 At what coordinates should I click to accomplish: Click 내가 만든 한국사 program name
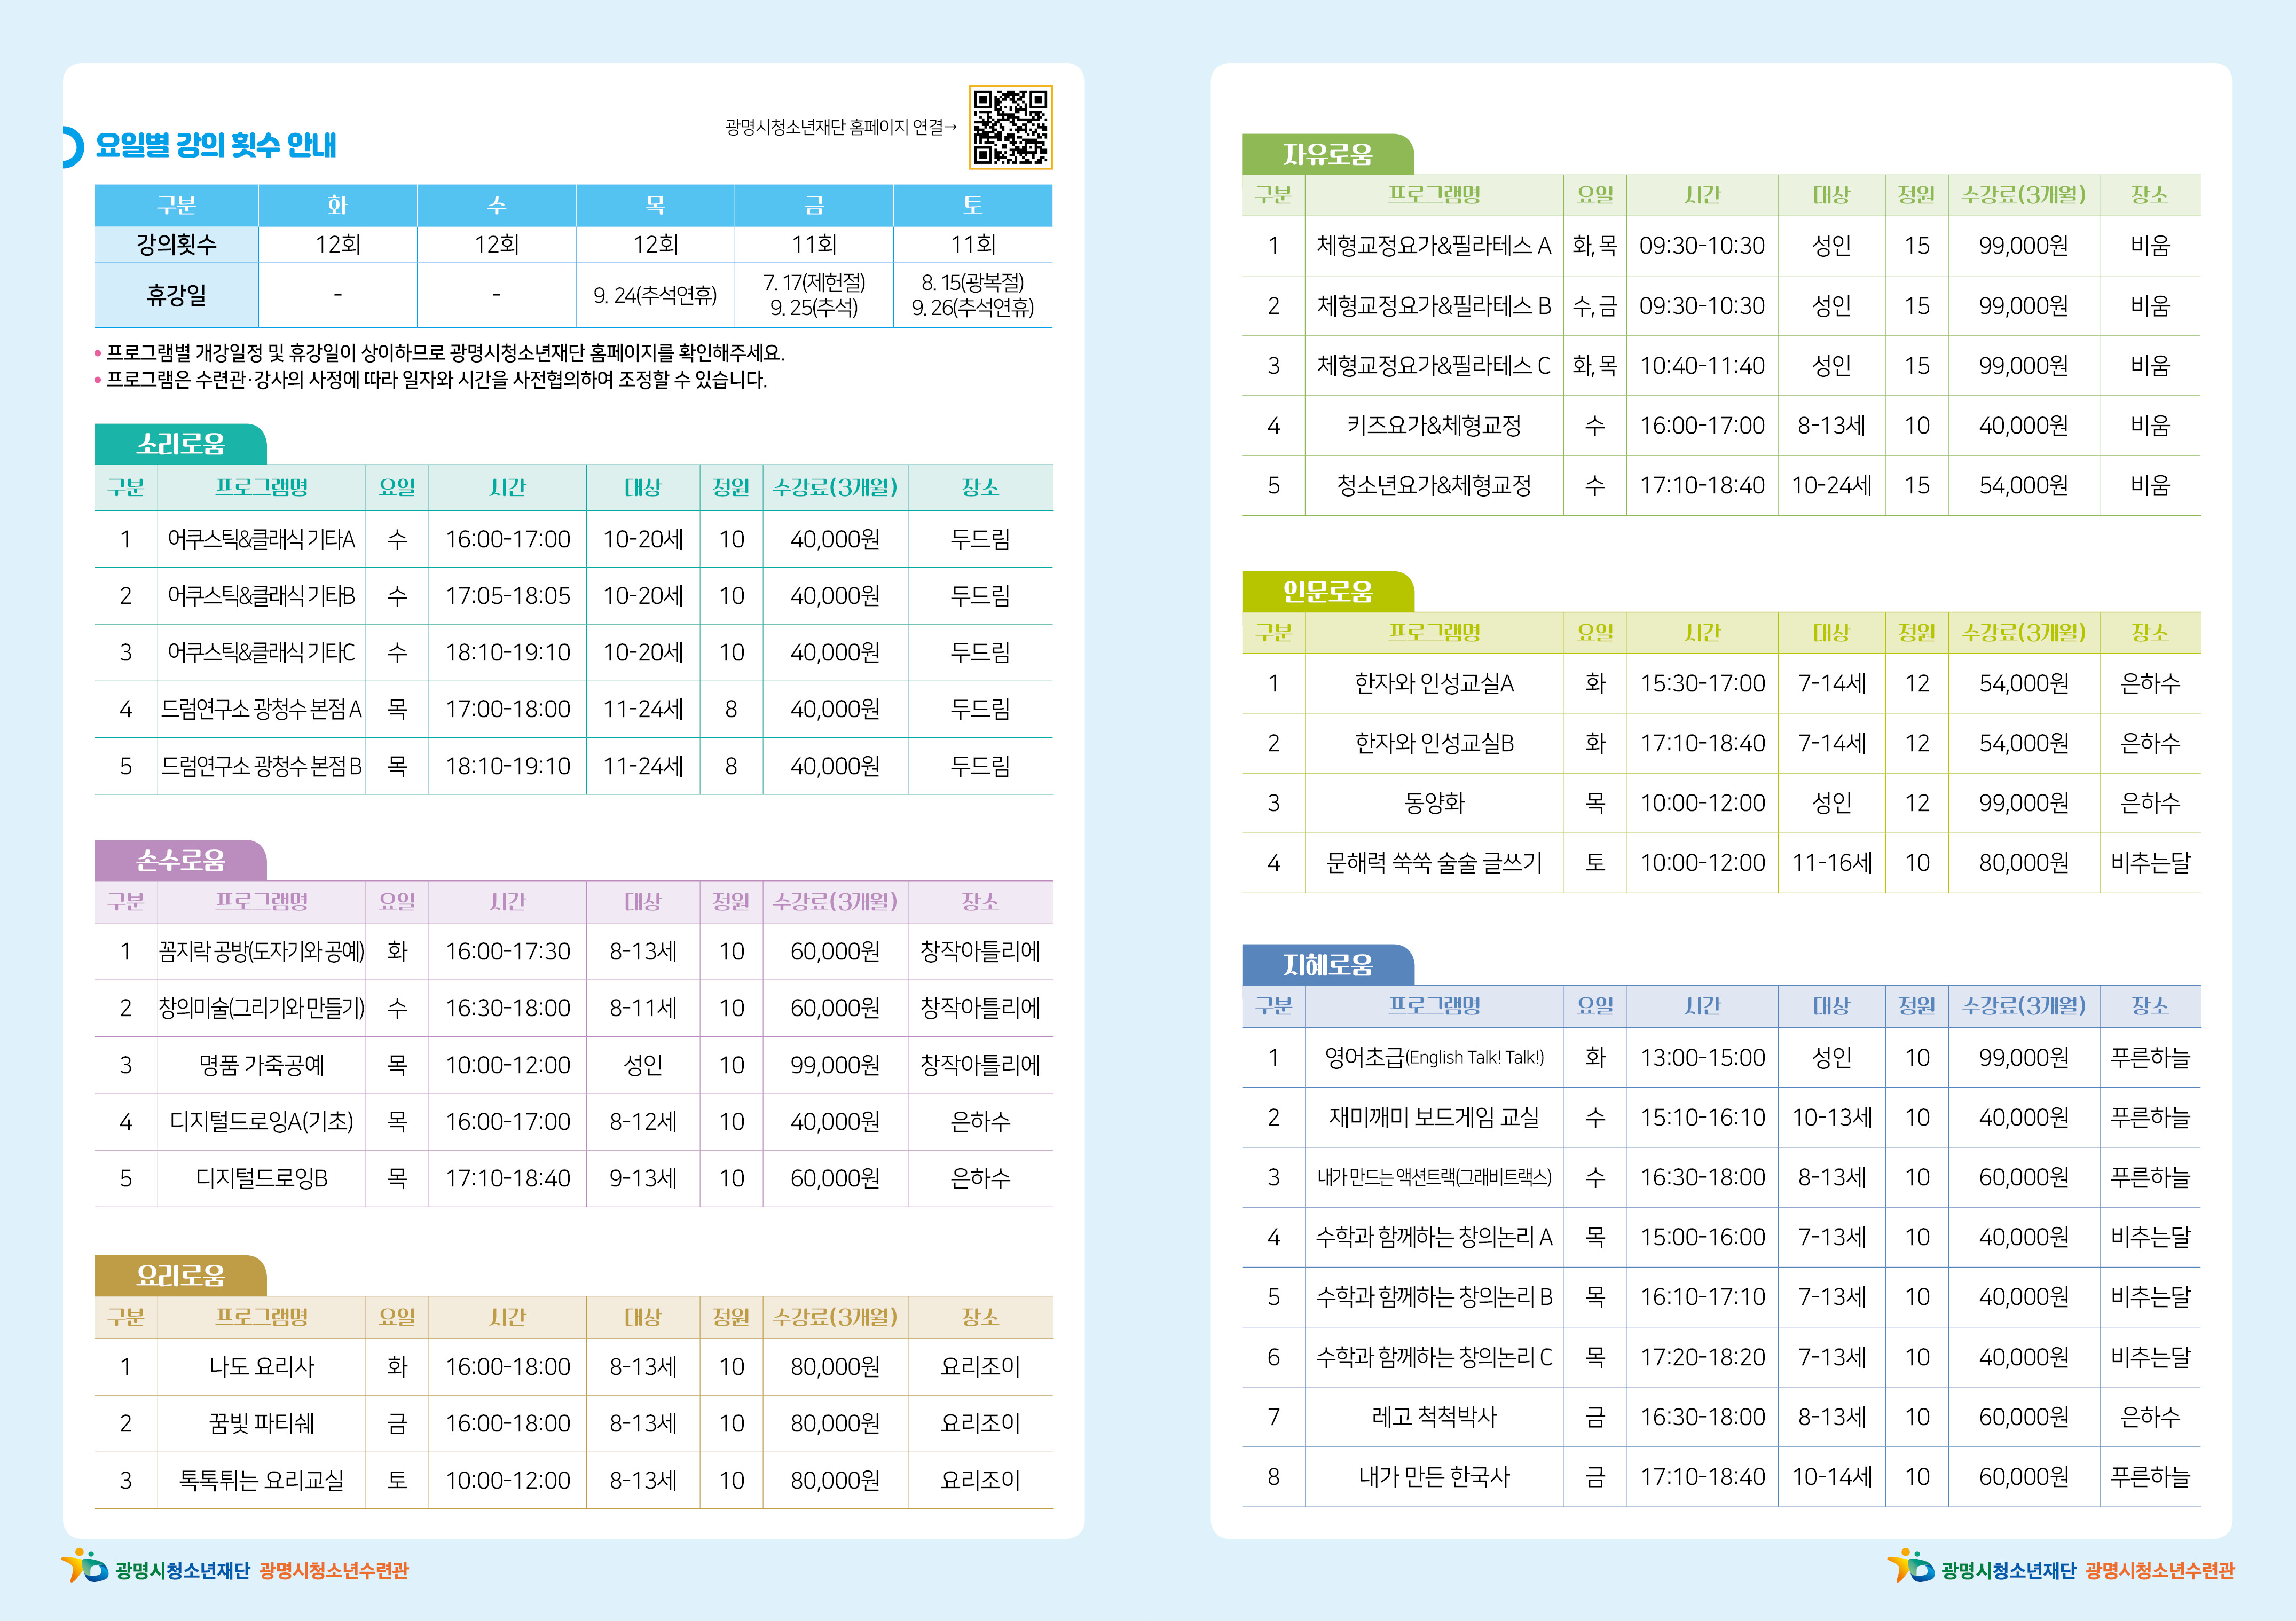coord(1434,1477)
